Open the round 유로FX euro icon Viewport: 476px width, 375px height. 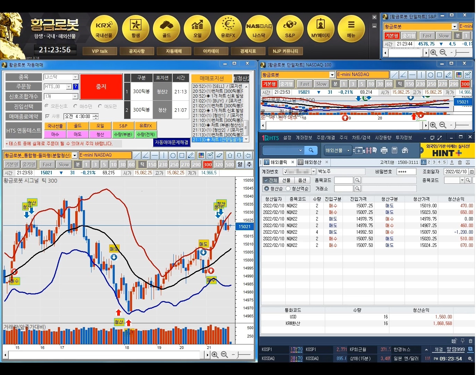228,28
